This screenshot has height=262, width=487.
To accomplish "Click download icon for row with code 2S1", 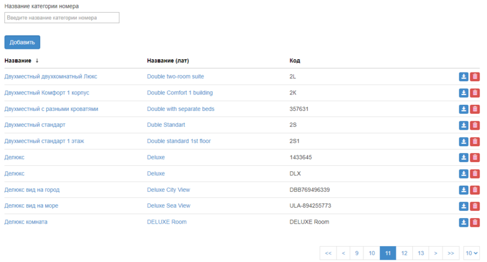I will pyautogui.click(x=463, y=141).
